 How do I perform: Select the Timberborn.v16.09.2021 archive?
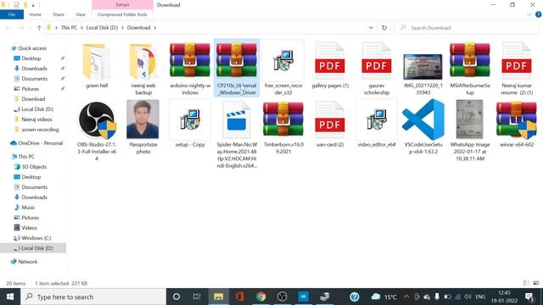click(x=283, y=127)
